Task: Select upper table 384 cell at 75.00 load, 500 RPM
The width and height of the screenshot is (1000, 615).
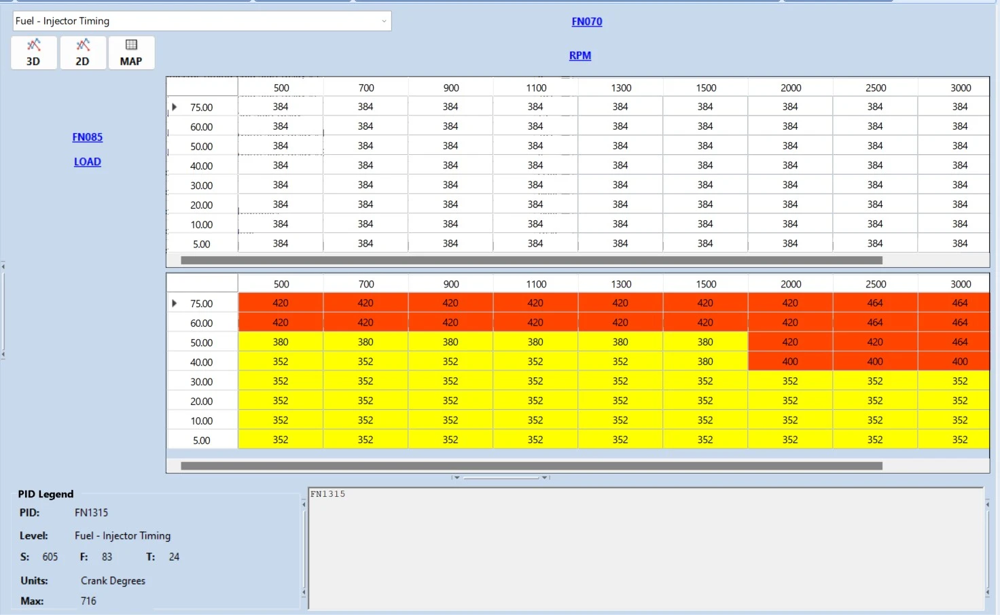Action: [281, 107]
